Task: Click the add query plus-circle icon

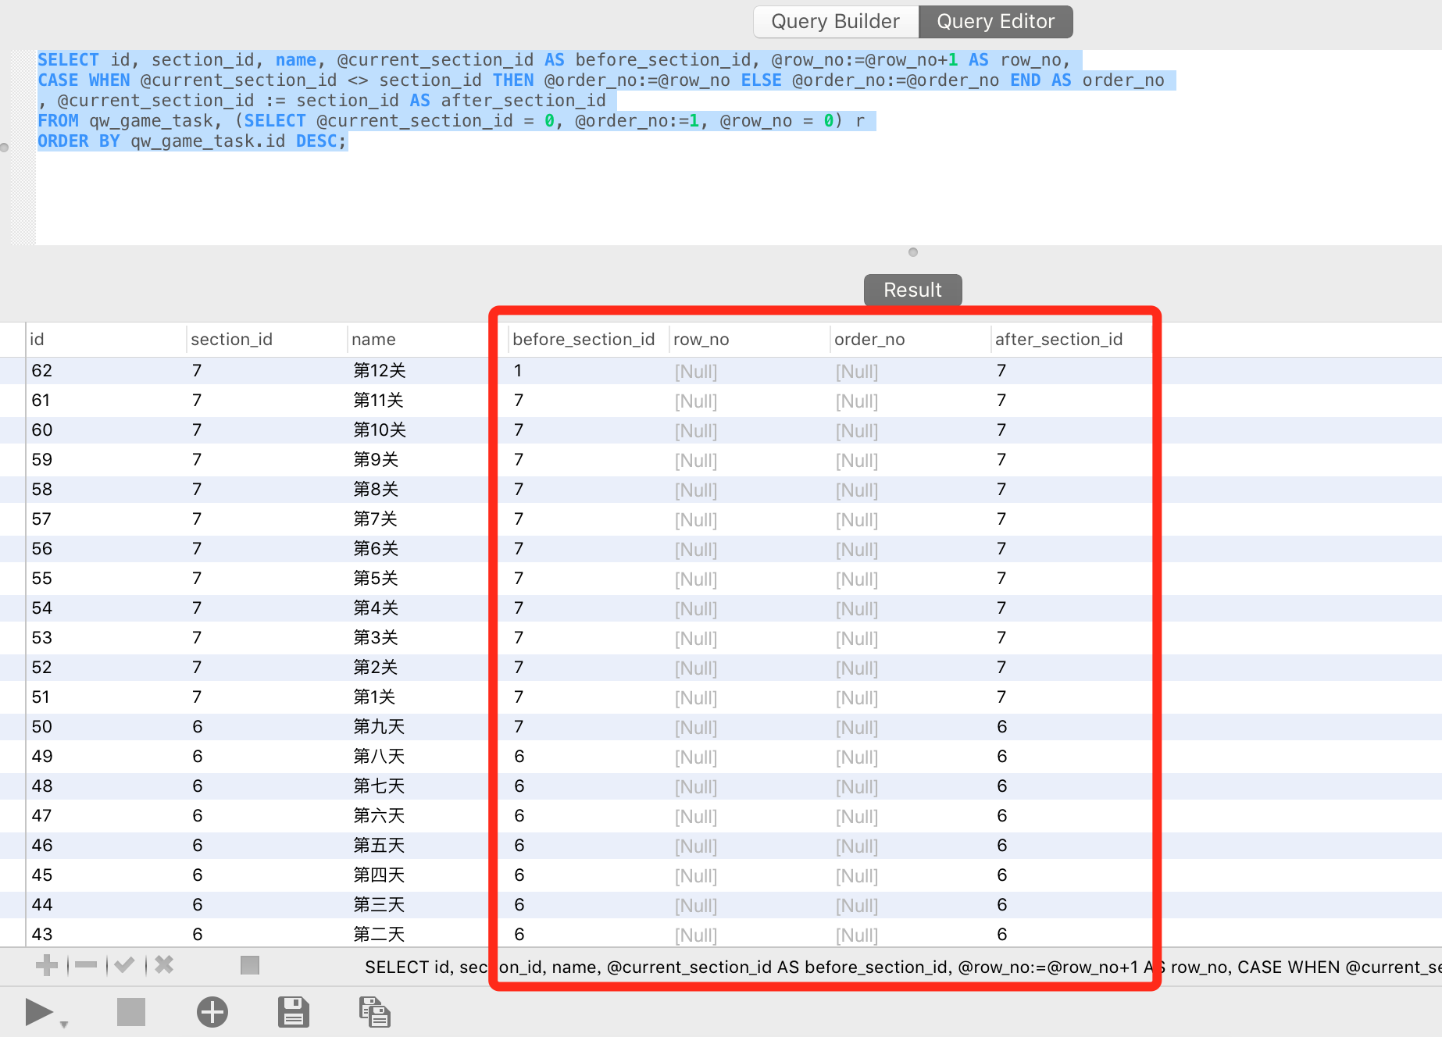Action: tap(212, 1012)
